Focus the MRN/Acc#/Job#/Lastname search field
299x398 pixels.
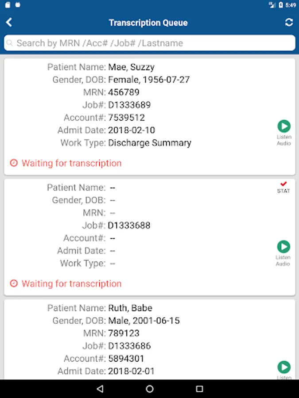coord(151,43)
